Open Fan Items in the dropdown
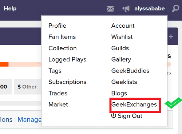The image size is (182, 134). [x=62, y=37]
